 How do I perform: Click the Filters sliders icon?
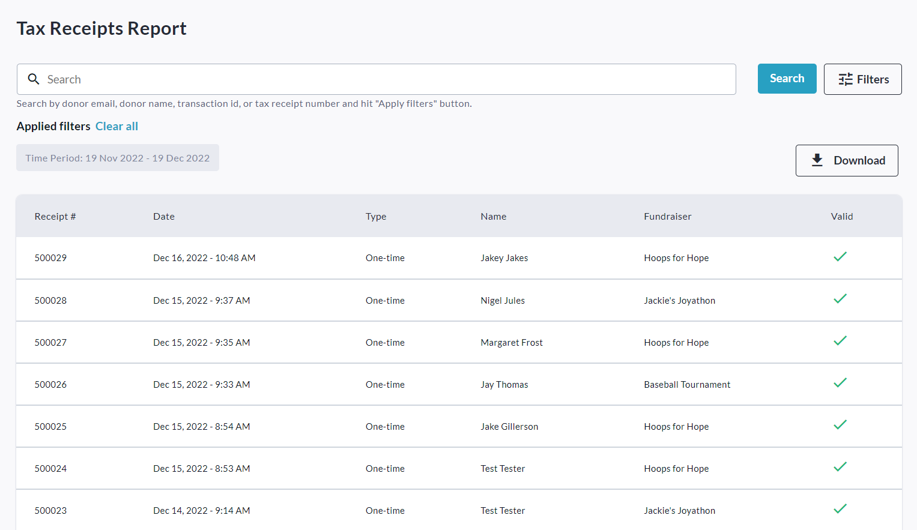(845, 79)
